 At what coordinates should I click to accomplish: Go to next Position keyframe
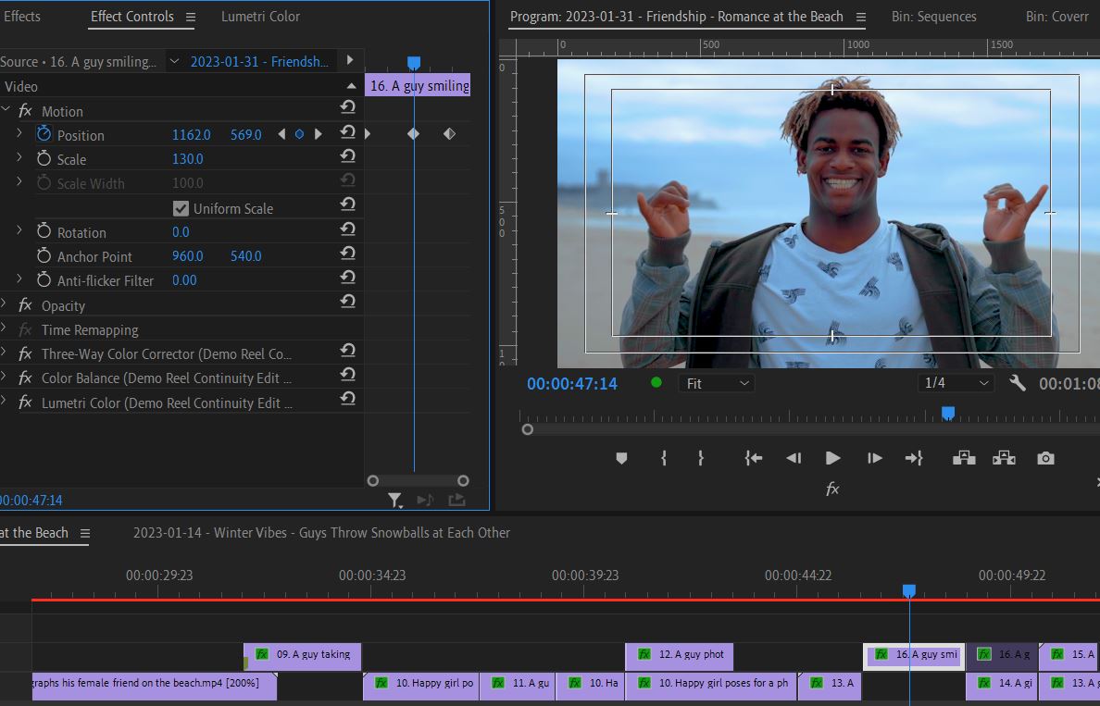pos(318,134)
